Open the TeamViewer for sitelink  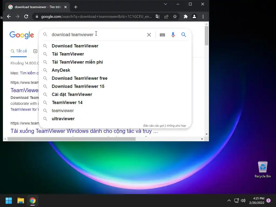point(25,109)
